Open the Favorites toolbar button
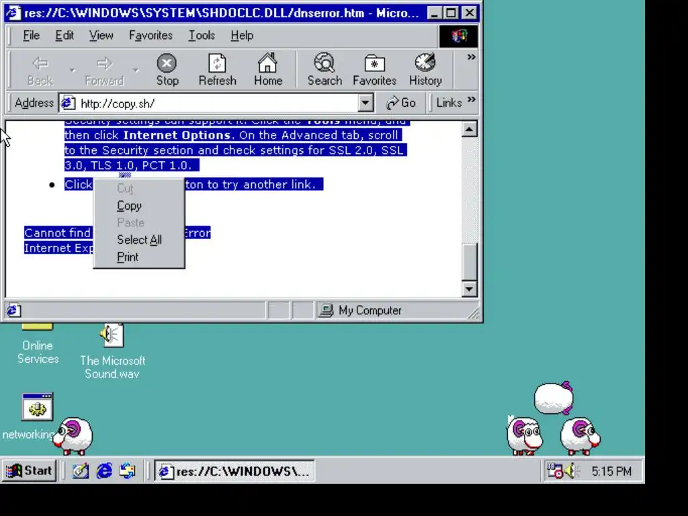The image size is (688, 516). pos(374,69)
